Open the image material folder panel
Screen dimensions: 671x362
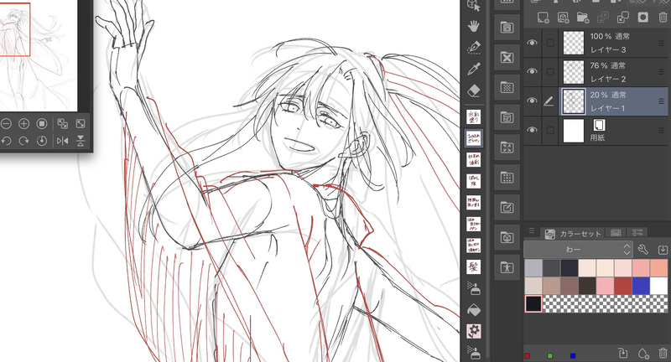(507, 28)
